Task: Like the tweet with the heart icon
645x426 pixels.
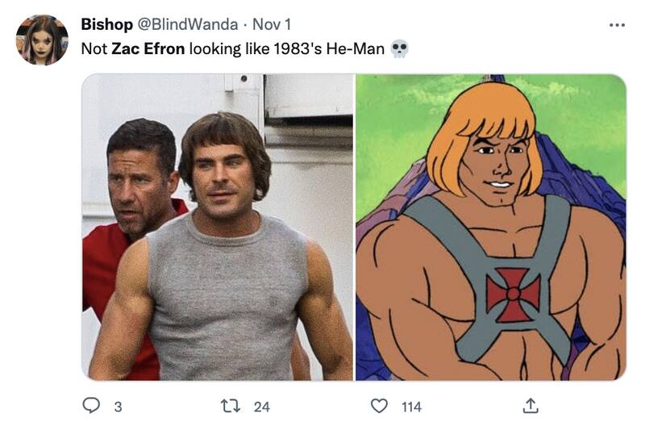Action: (378, 407)
